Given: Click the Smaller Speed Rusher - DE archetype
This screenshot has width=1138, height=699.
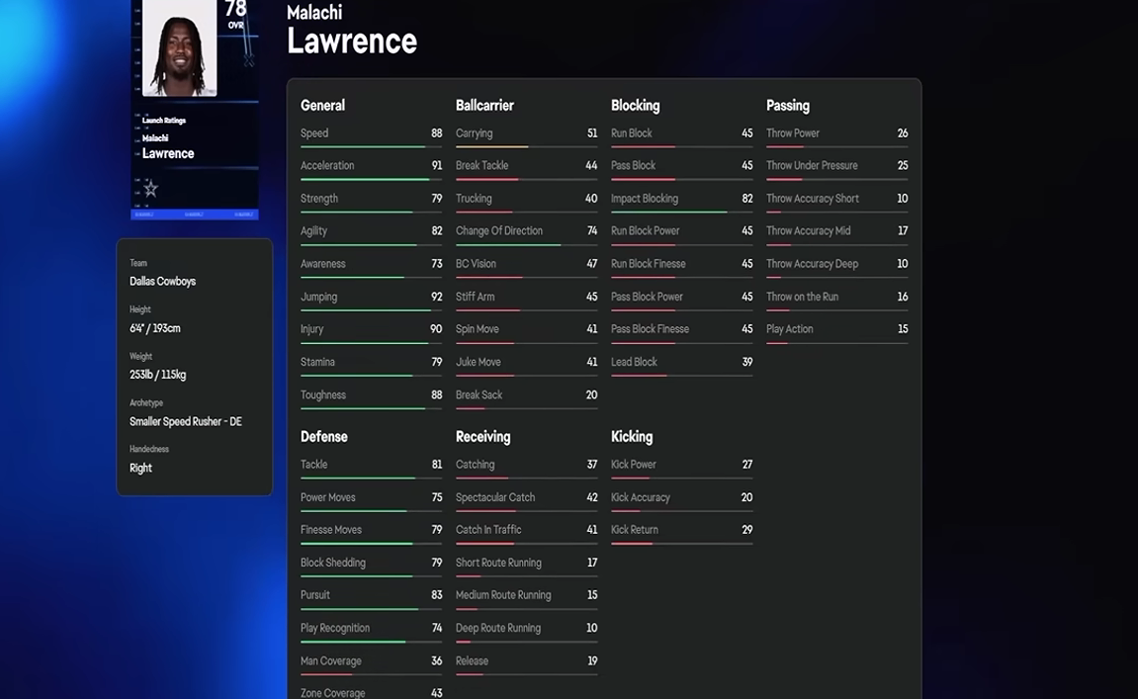Looking at the screenshot, I should 186,422.
